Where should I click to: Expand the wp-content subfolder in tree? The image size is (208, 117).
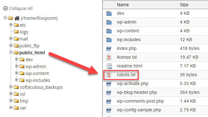point(17,73)
